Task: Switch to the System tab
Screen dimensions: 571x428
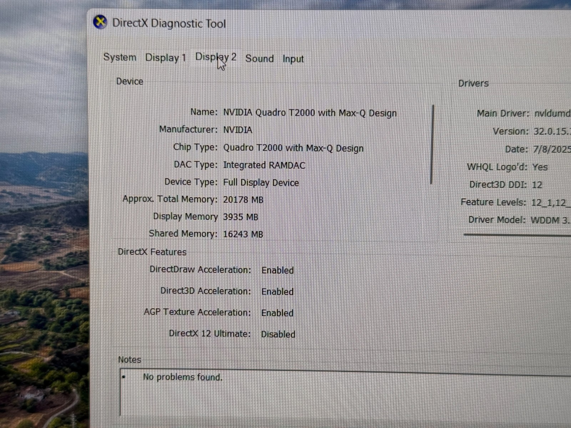Action: [120, 57]
